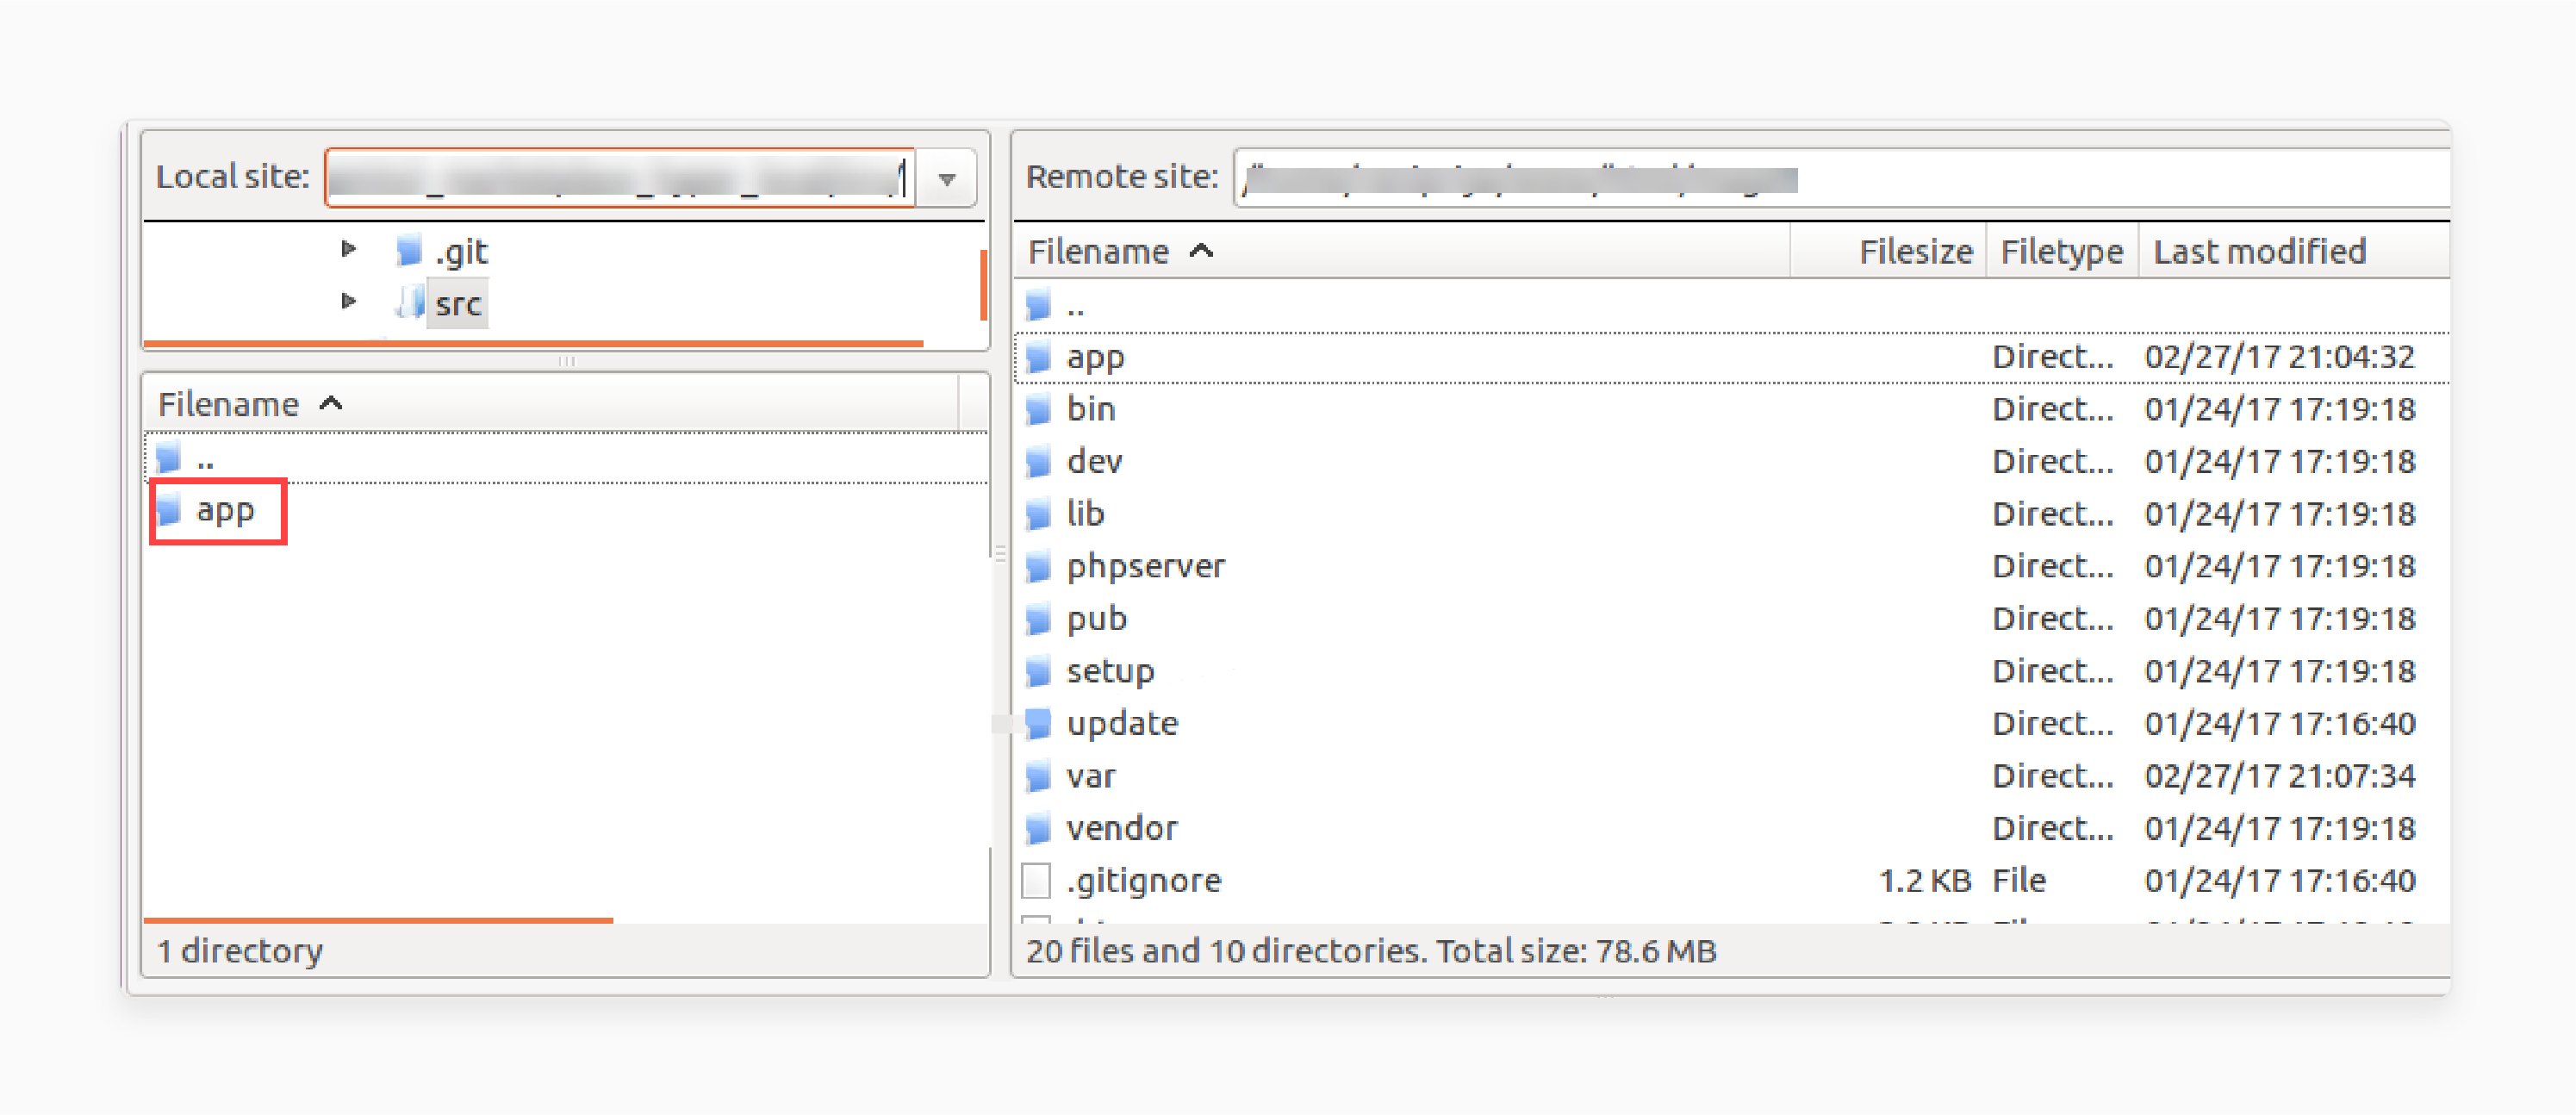Image resolution: width=2576 pixels, height=1115 pixels.
Task: Select the remote setup folder name
Action: [x=1110, y=671]
